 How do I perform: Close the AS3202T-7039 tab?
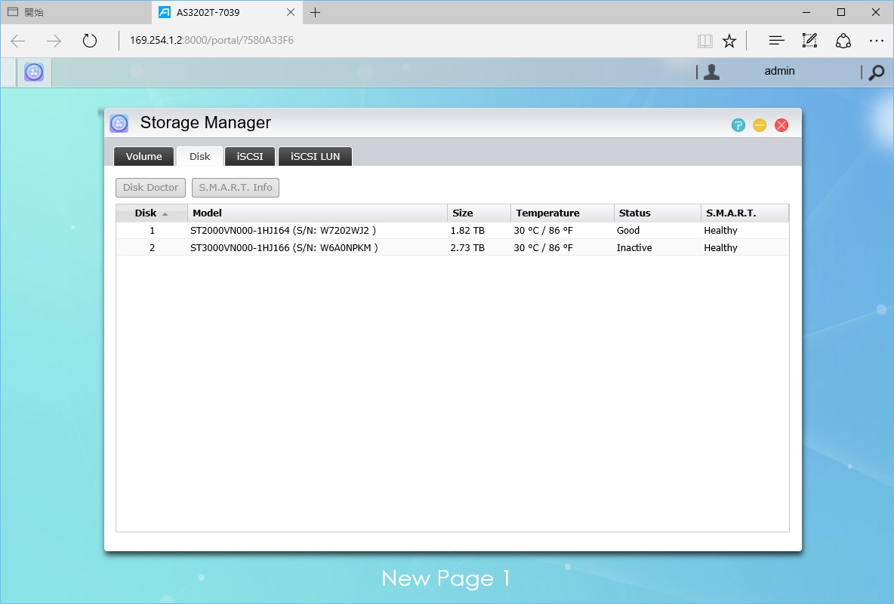pyautogui.click(x=290, y=12)
